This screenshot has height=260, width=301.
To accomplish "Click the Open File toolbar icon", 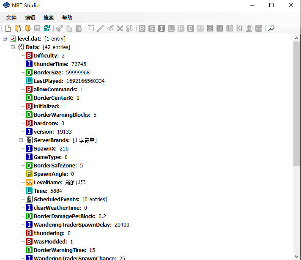I will coord(17,28).
